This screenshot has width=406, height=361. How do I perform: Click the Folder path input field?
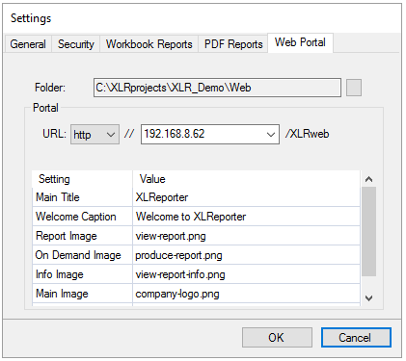(217, 88)
